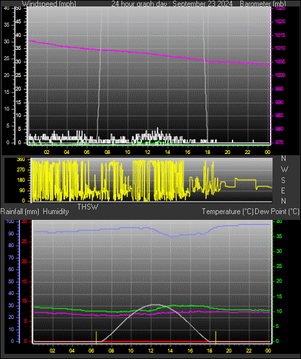Click the 12 hour tick on top graph
The height and width of the screenshot is (359, 301).
148,152
